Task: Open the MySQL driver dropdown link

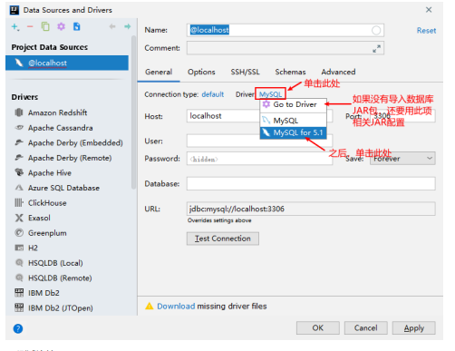Action: (x=270, y=94)
